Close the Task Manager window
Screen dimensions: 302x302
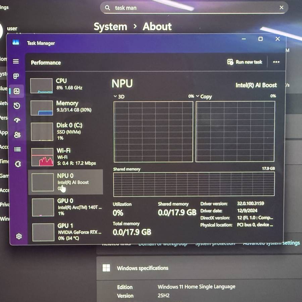278,39
